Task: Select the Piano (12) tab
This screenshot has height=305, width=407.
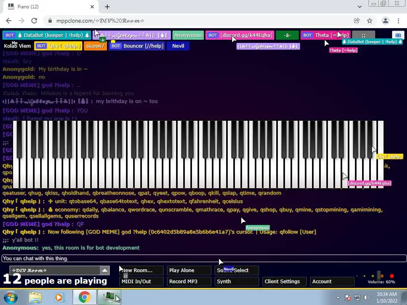Action: [x=50, y=7]
